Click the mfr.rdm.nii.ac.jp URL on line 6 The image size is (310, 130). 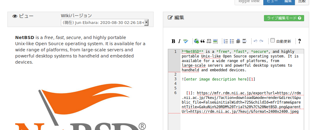(241, 102)
